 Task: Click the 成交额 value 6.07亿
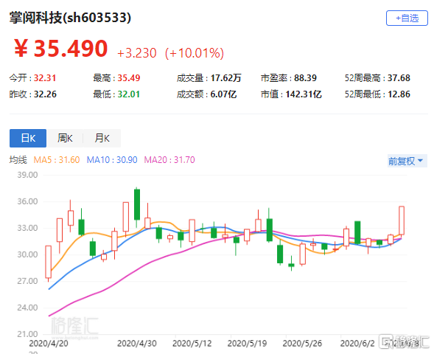223,94
